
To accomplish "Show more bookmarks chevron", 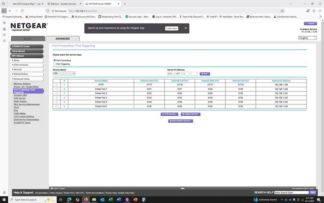I will [320, 16].
